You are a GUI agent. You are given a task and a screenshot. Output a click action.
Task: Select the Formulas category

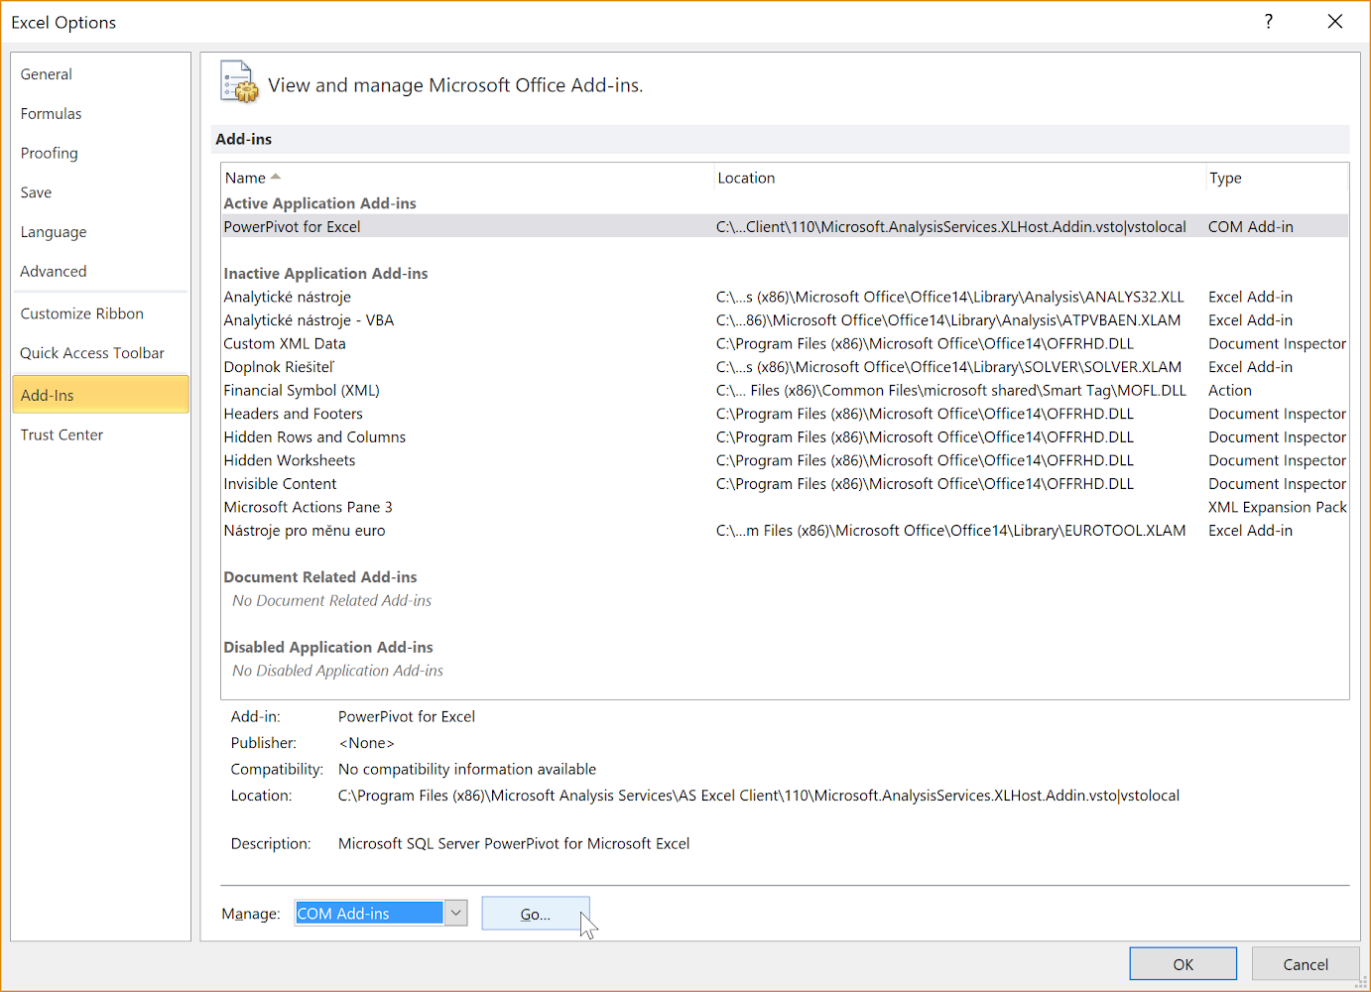100,114
